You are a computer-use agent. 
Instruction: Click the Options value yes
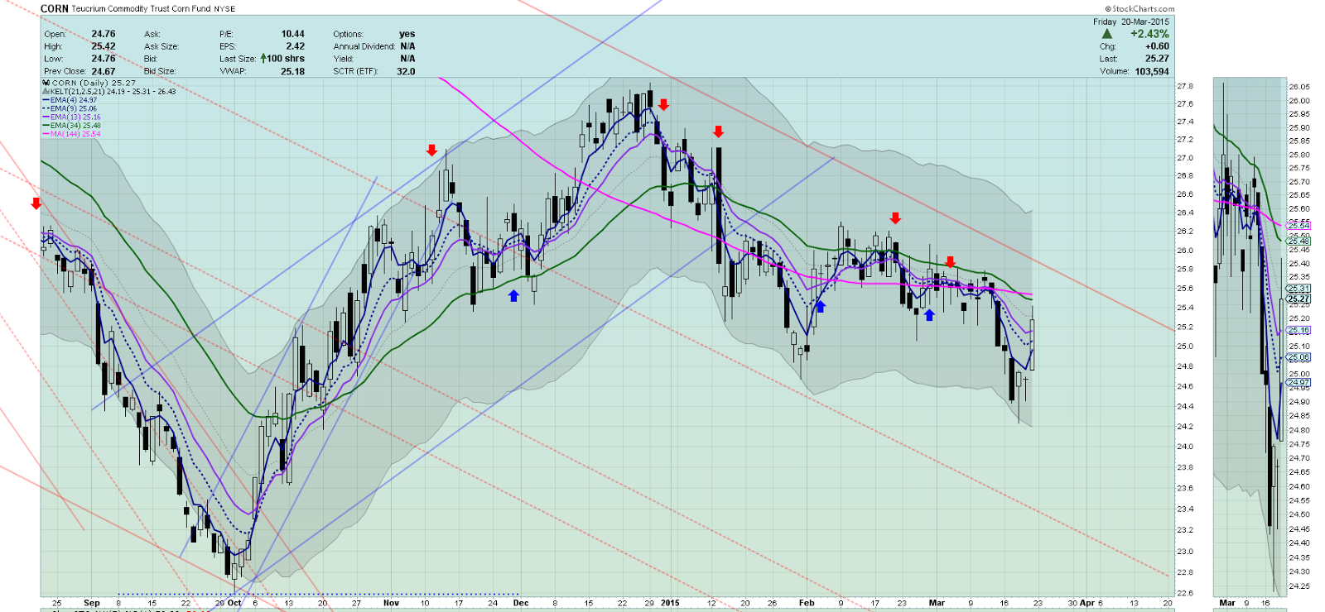pyautogui.click(x=407, y=34)
